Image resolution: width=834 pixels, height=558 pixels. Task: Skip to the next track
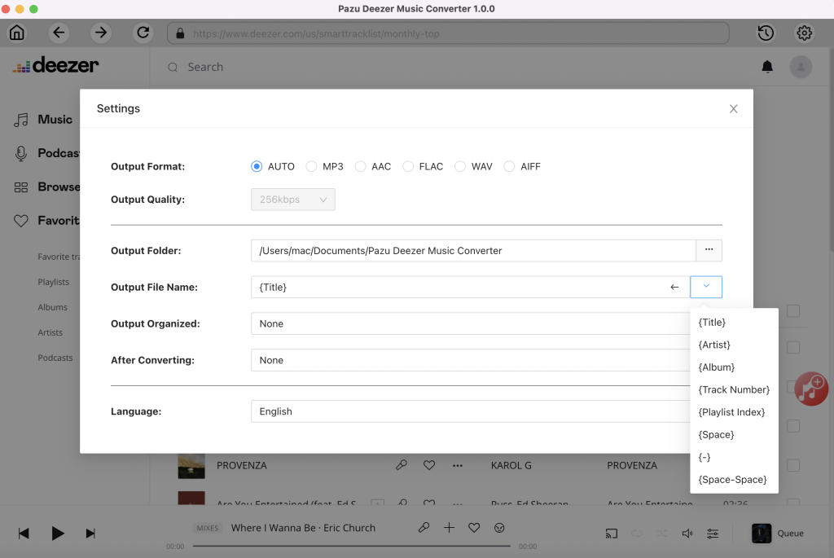tap(90, 533)
